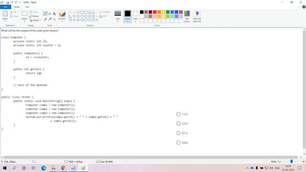This screenshot has width=306, height=172.
Task: Open Edit with Paint 3D
Action: (197, 16)
